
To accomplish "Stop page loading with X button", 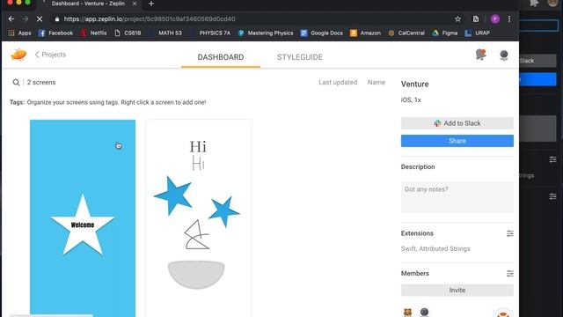I will [x=40, y=18].
